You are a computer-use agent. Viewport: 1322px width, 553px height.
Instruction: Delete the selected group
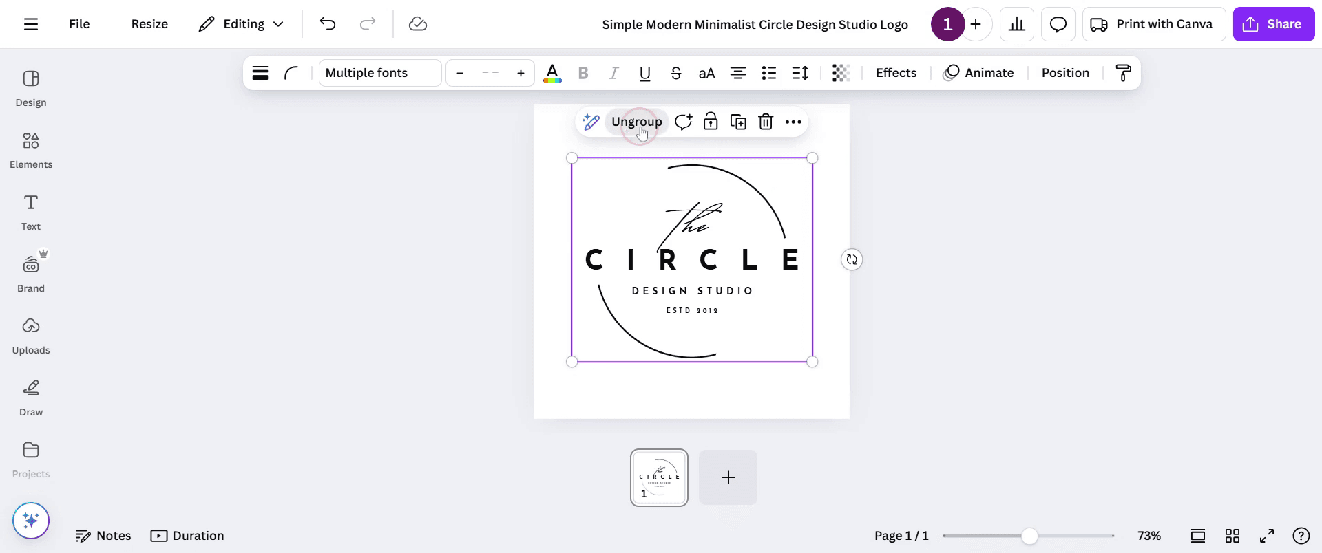tap(766, 122)
